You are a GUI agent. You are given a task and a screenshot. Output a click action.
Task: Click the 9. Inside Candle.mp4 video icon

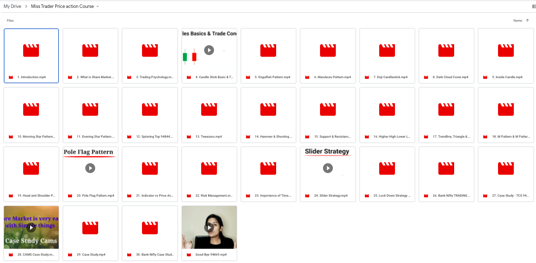(x=505, y=50)
